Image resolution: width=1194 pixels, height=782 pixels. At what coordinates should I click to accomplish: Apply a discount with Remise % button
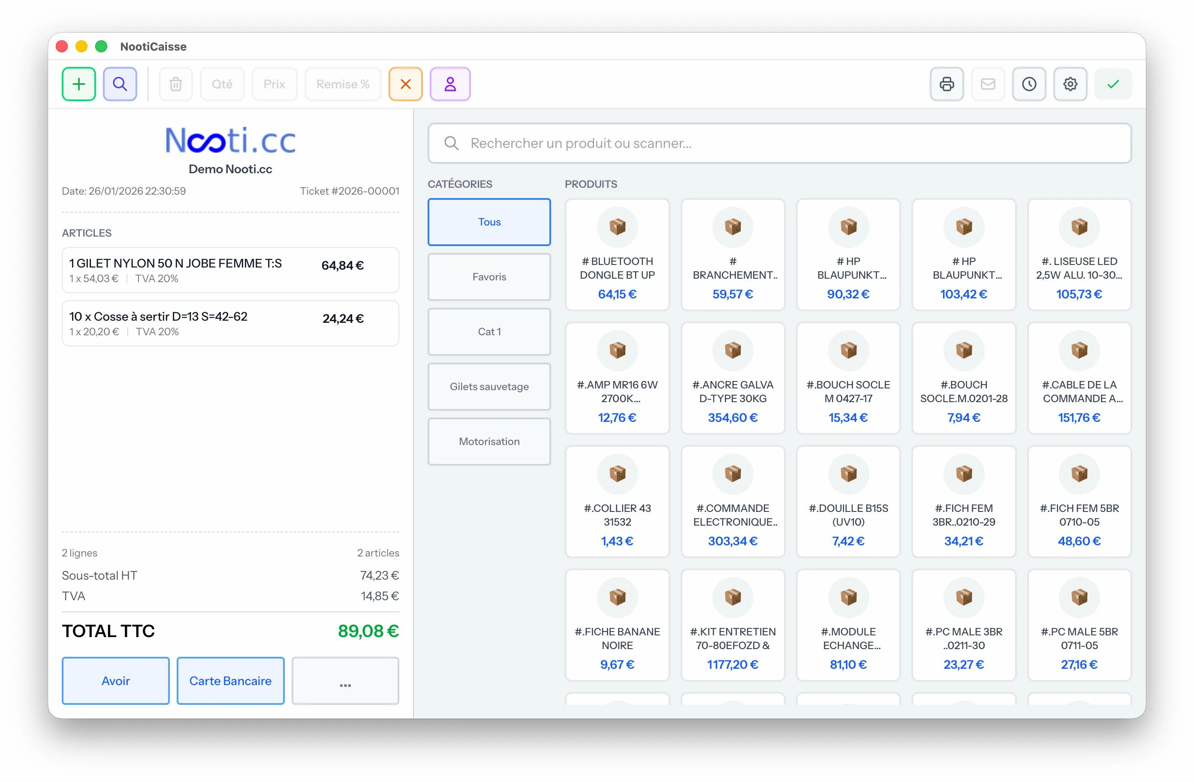click(x=343, y=84)
